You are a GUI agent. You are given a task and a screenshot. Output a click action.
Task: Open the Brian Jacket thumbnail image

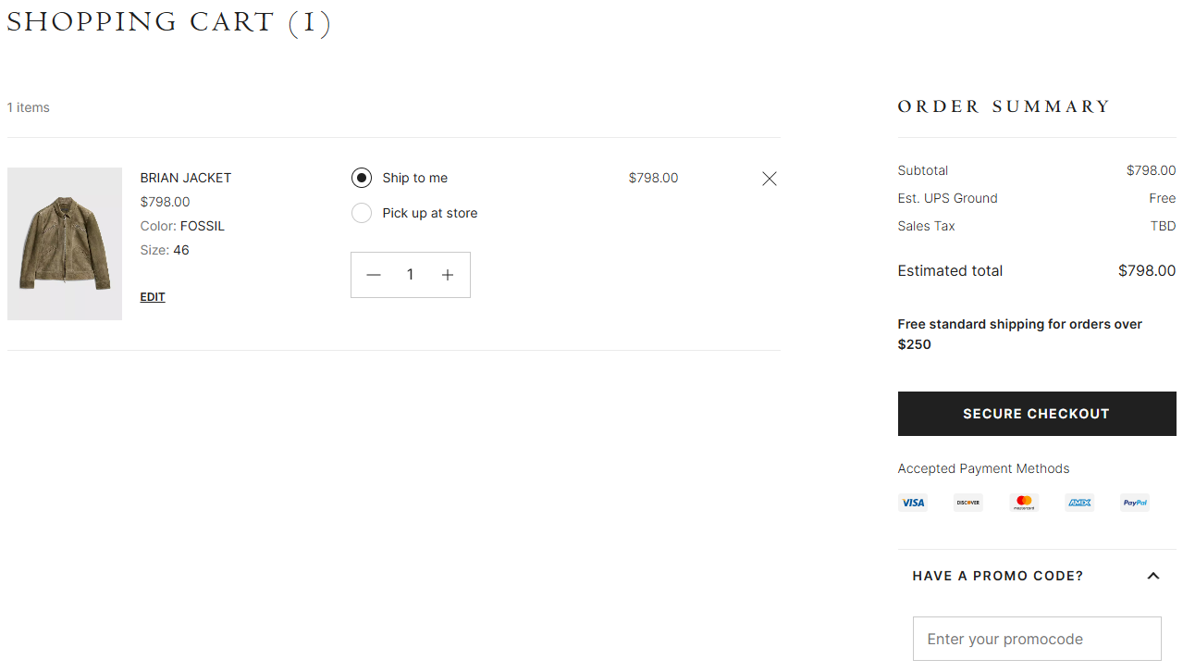(64, 243)
